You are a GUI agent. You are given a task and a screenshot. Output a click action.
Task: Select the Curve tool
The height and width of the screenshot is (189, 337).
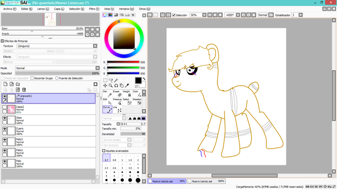pyautogui.click(x=107, y=110)
